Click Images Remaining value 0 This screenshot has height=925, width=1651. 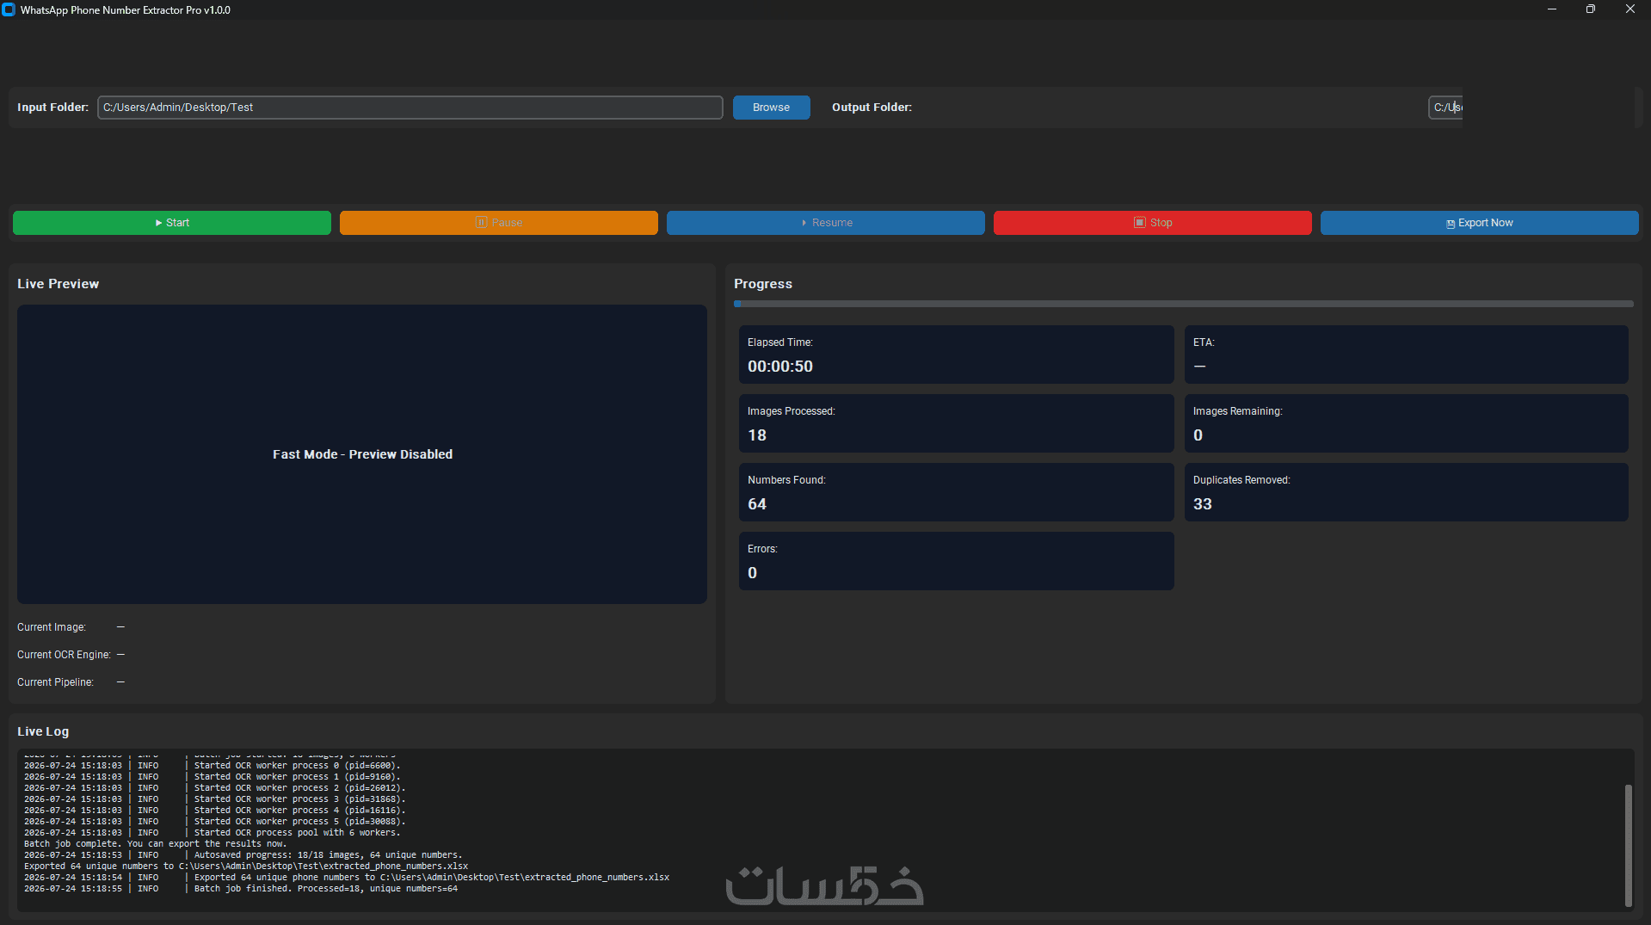[x=1198, y=435]
